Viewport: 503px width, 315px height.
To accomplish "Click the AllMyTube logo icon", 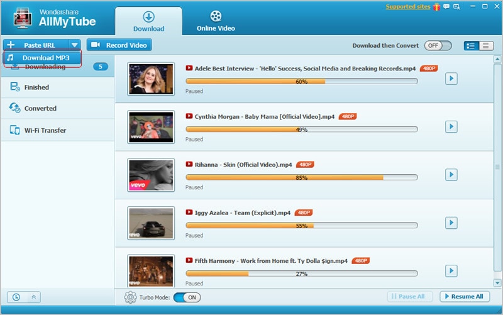I will click(23, 18).
